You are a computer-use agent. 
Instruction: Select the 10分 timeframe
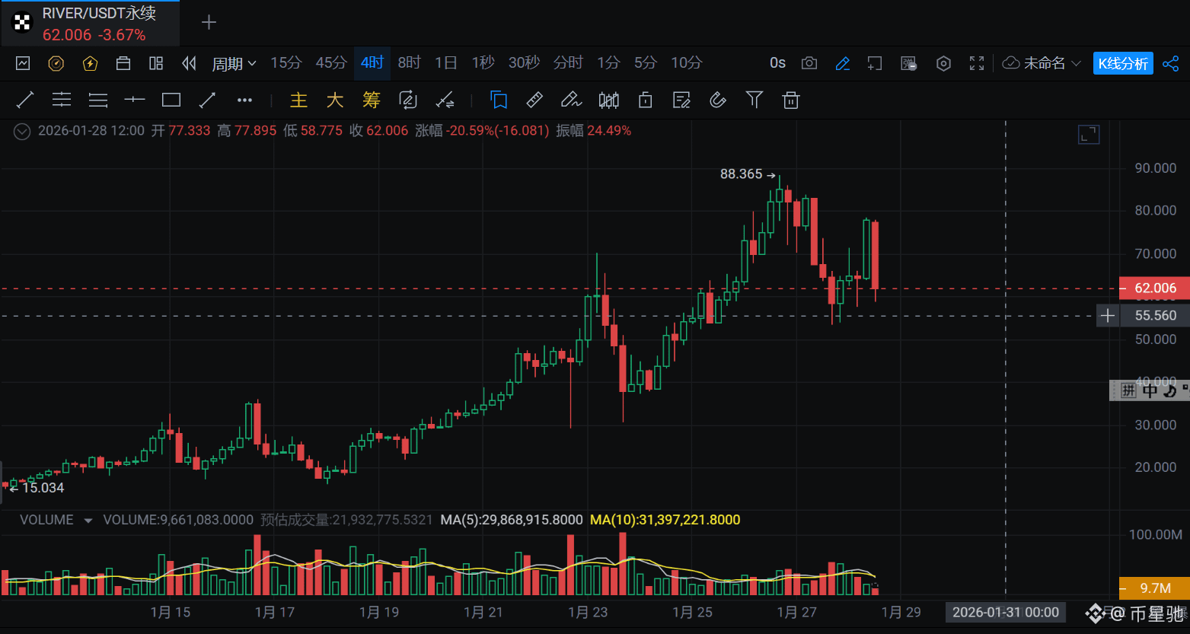(x=687, y=63)
